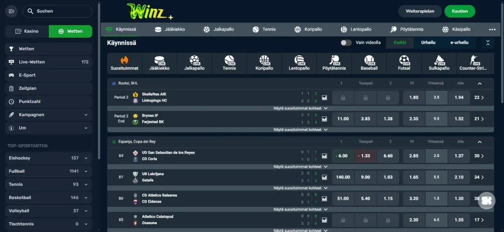Expand the Um sidebar menu
Image resolution: width=504 pixels, height=232 pixels.
49,128
